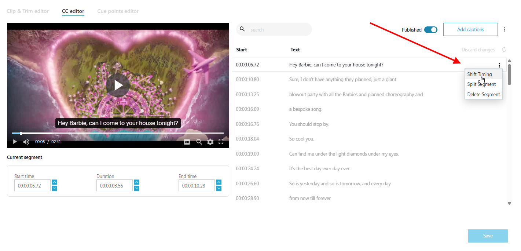Toggle closed captions with the CC icon
Screen dimensions: 521x251
click(x=187, y=142)
